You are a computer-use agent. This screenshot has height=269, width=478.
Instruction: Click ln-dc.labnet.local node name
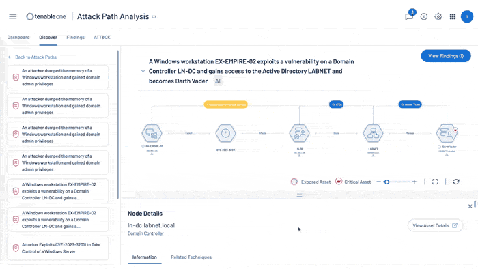pos(151,225)
